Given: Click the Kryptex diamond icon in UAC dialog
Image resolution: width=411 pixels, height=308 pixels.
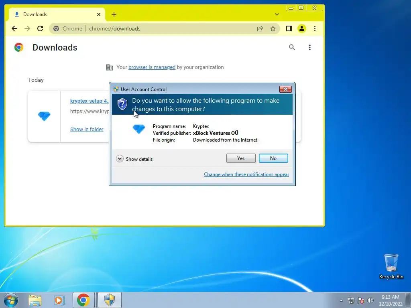Looking at the screenshot, I should point(138,129).
